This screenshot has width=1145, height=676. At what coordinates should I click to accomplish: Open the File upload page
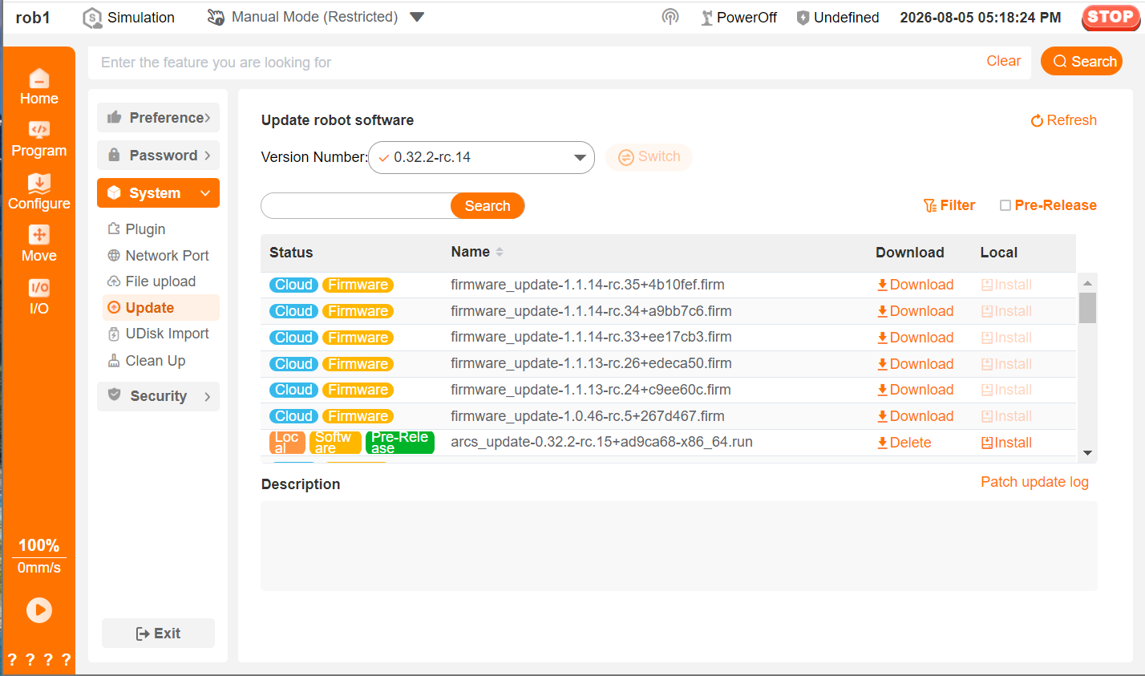click(152, 281)
